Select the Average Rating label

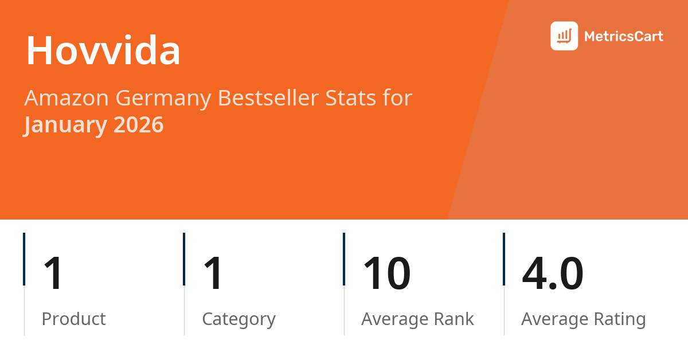tap(583, 319)
